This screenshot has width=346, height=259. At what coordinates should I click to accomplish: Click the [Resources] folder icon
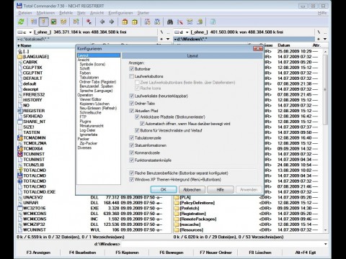coord(177,230)
